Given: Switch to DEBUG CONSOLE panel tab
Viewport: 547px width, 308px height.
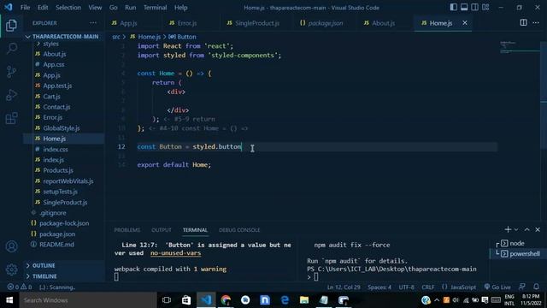Looking at the screenshot, I should (x=239, y=230).
